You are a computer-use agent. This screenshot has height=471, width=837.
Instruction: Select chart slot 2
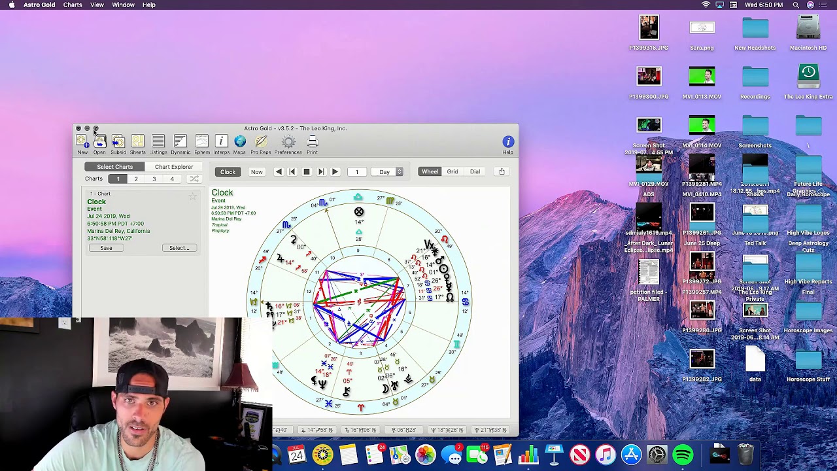point(136,179)
